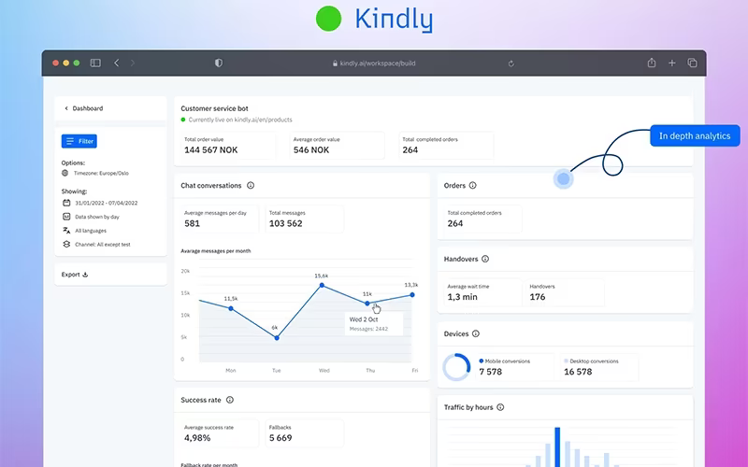This screenshot has height=467, width=748.
Task: Click Orders 'Total completed orders' 264 card
Action: tap(483, 219)
